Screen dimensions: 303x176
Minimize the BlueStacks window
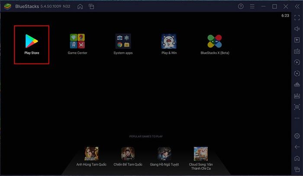tap(263, 6)
